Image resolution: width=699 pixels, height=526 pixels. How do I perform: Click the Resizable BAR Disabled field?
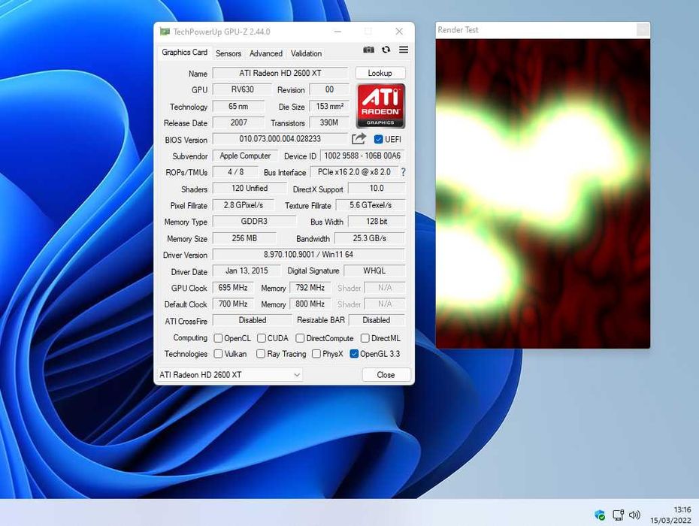click(377, 321)
